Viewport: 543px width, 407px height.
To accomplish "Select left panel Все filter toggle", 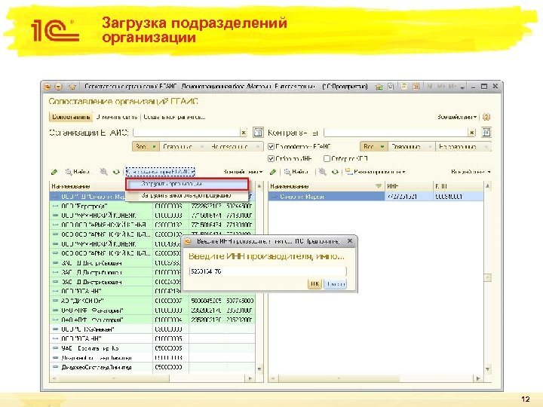I will (x=146, y=147).
